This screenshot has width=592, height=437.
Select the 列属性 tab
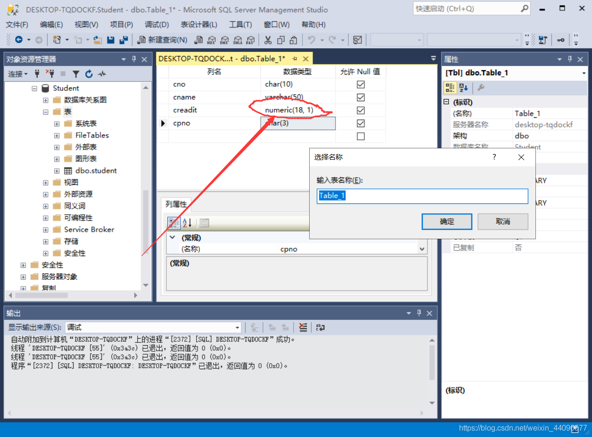[x=176, y=204]
